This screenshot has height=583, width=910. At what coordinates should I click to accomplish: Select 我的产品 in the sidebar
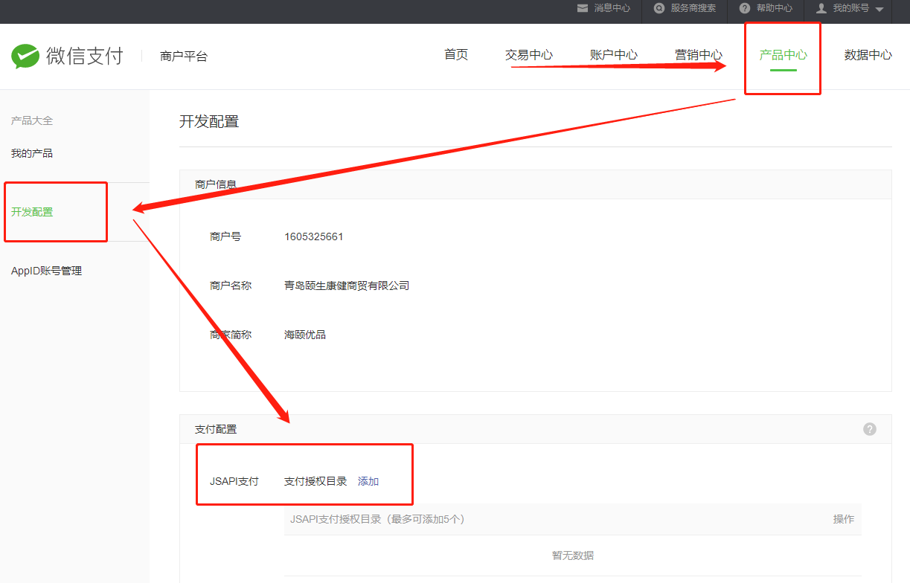click(x=32, y=153)
